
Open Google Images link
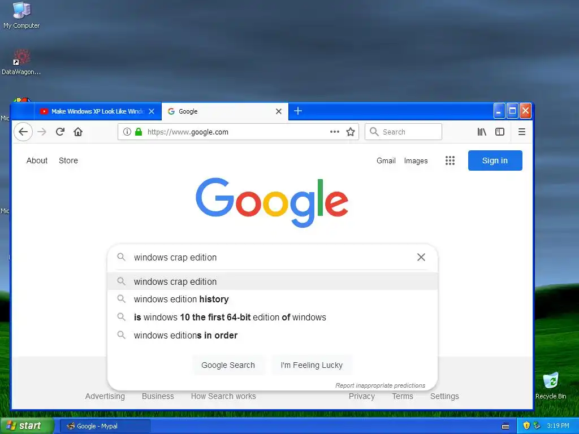[x=416, y=160]
